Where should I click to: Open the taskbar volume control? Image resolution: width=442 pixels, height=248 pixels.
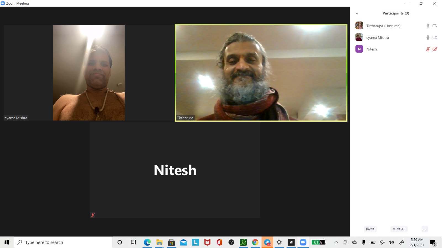pos(391,242)
